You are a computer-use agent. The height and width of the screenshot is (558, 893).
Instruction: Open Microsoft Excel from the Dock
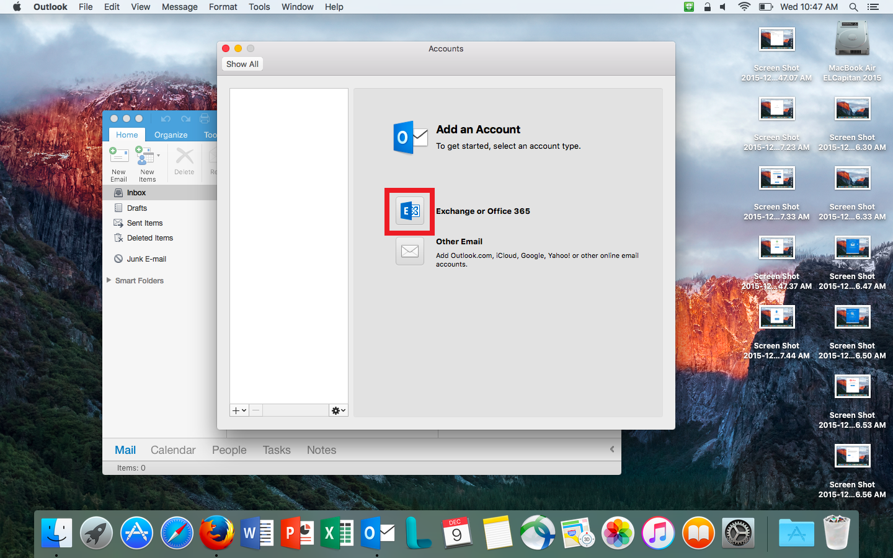pos(337,533)
